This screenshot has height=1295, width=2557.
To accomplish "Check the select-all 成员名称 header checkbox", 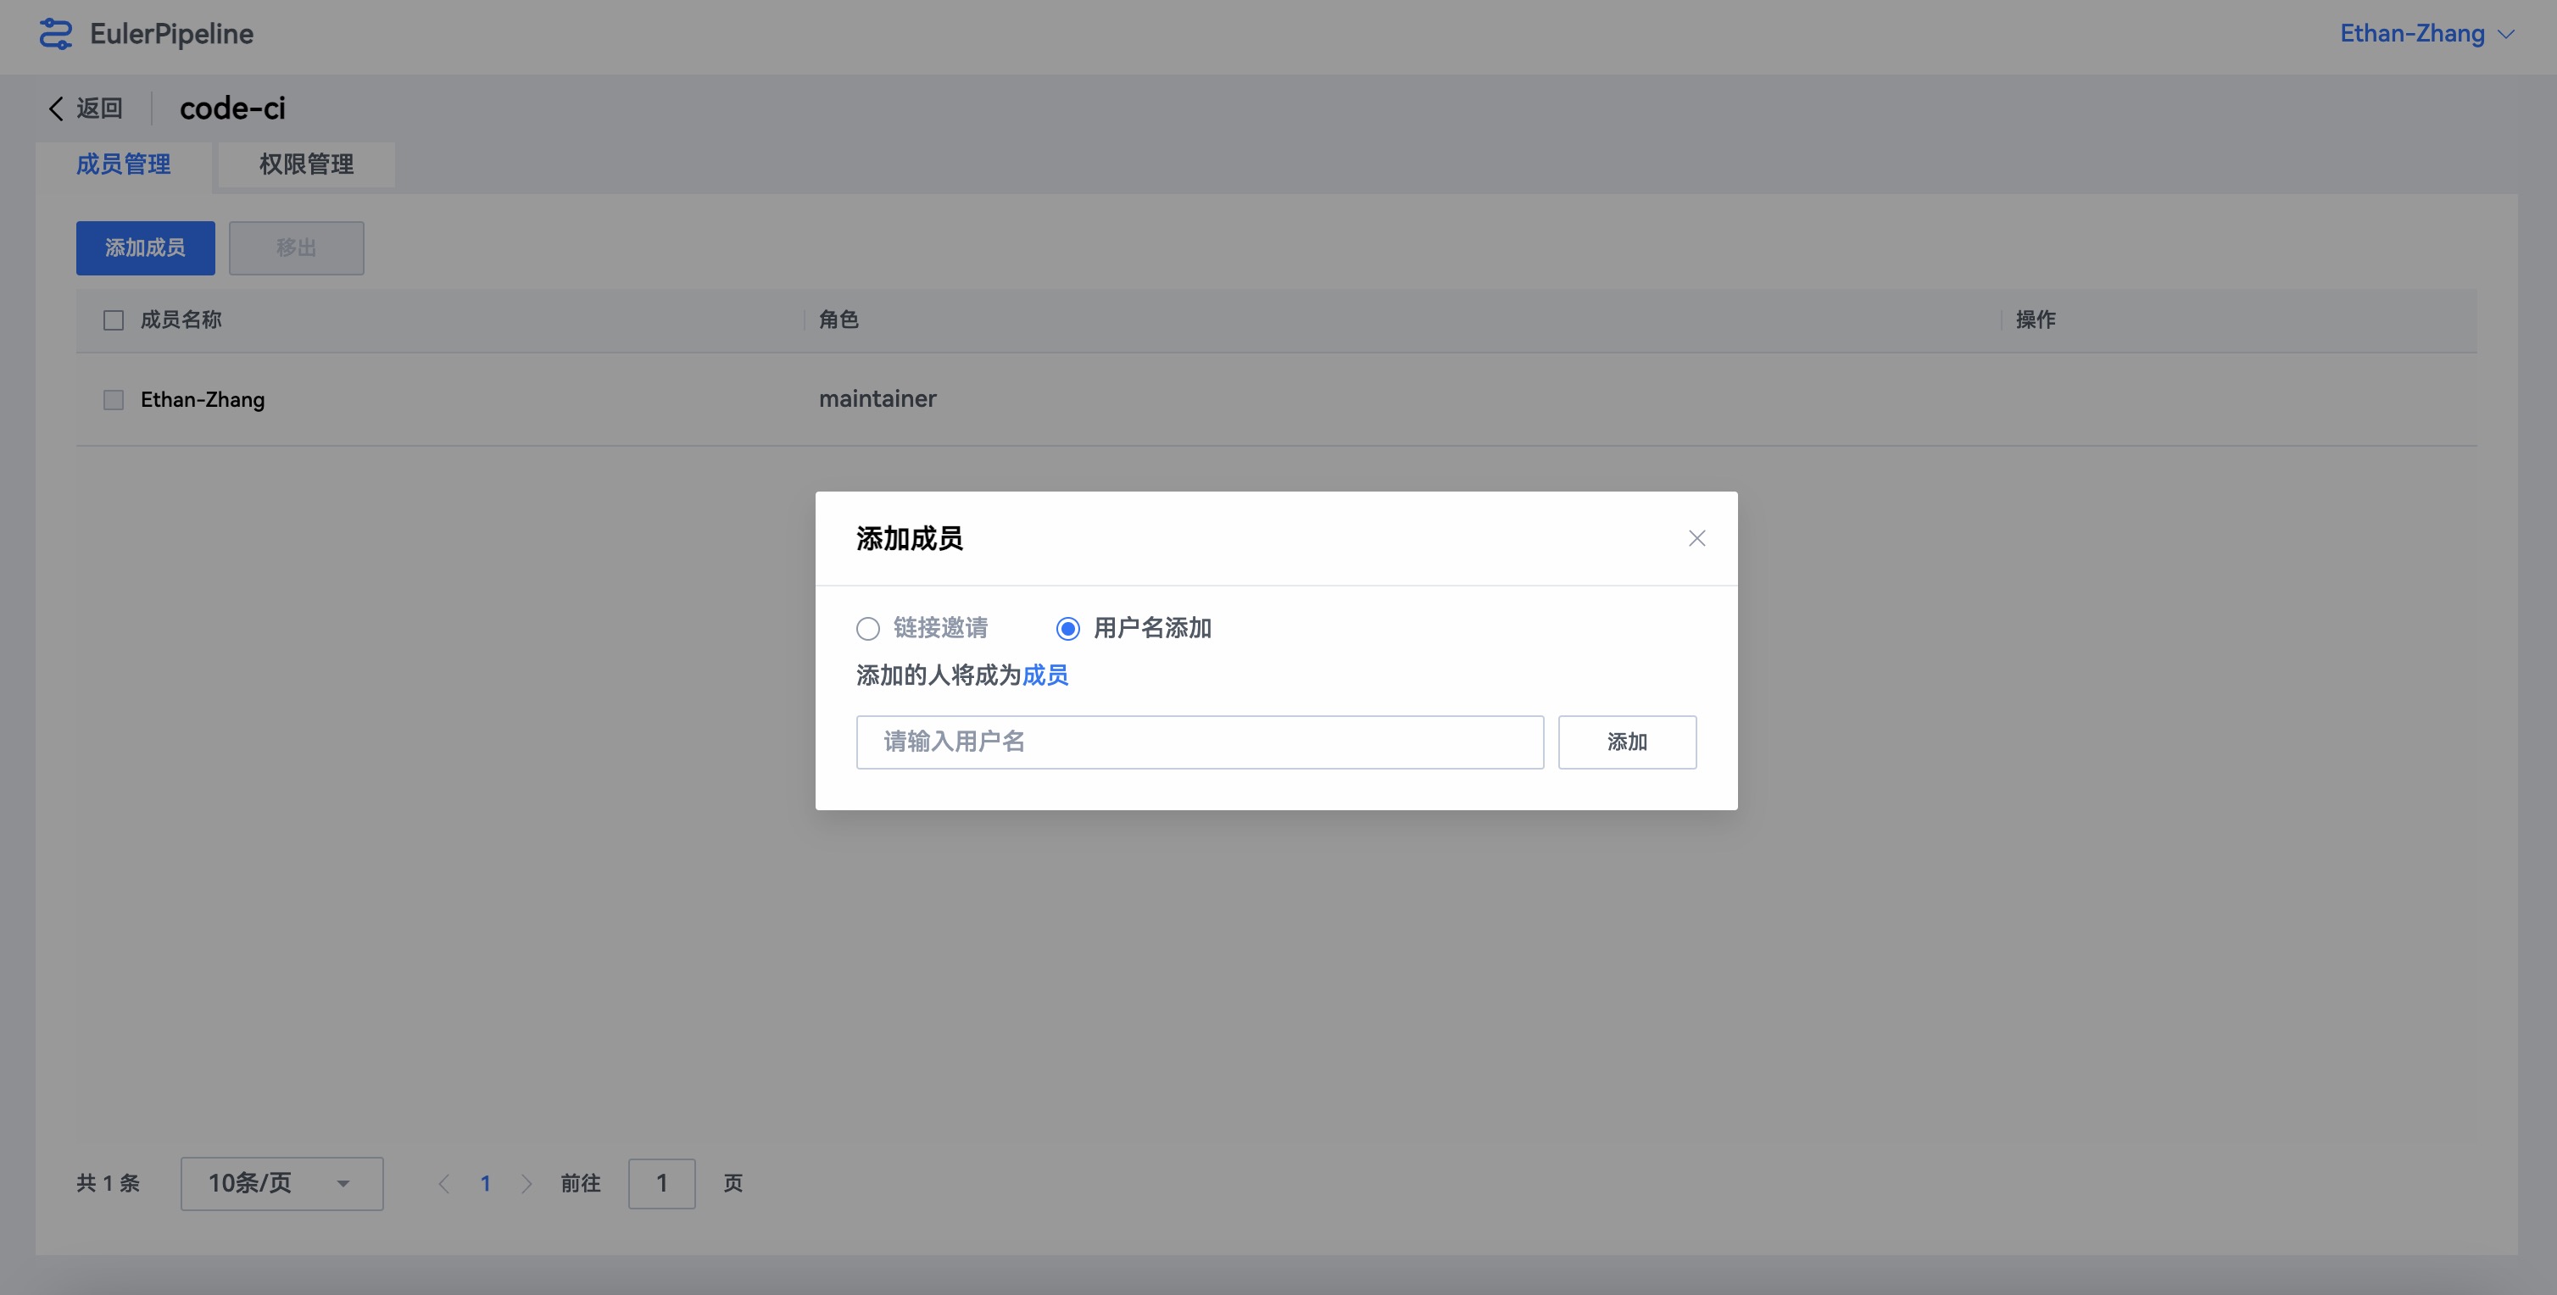I will point(113,320).
